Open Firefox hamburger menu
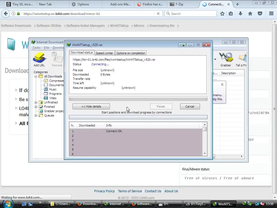This screenshot has width=277, height=208. coord(271,14)
